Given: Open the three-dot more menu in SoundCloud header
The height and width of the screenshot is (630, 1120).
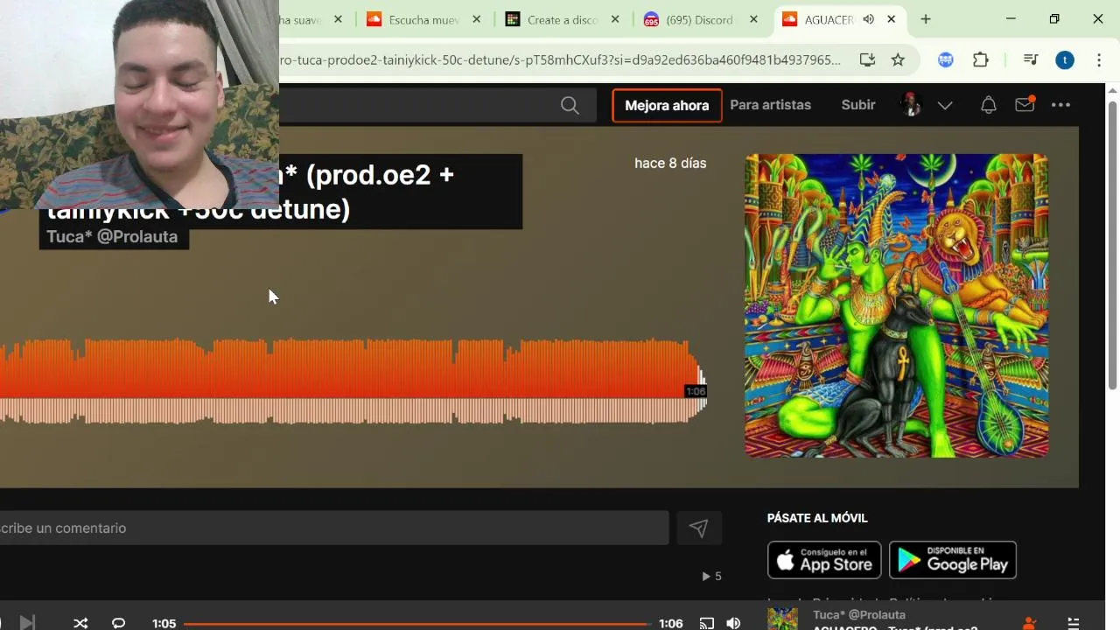Looking at the screenshot, I should 1060,105.
